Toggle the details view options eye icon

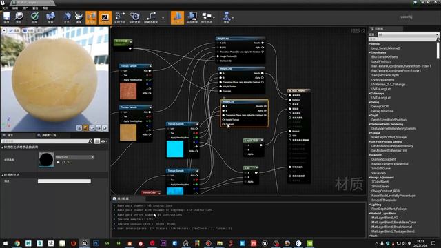pyautogui.click(x=104, y=141)
